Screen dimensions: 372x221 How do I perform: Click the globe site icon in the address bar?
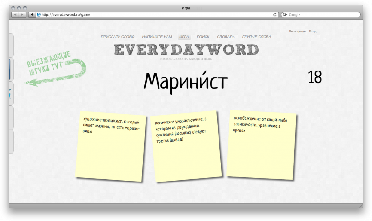(x=39, y=15)
